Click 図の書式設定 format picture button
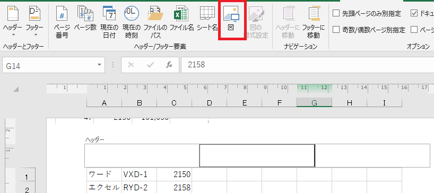434x193 pixels. point(256,22)
